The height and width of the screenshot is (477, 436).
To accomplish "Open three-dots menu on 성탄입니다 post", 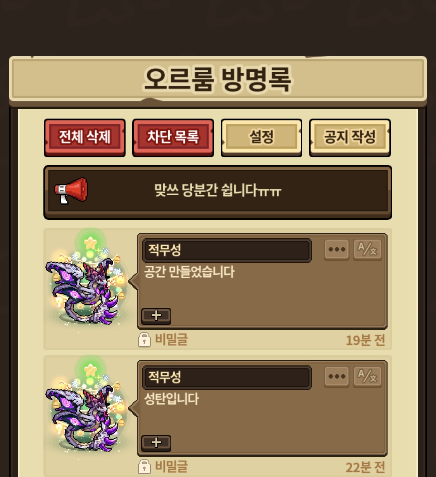I will click(x=337, y=376).
